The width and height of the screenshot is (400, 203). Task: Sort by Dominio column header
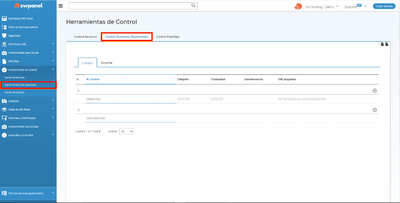point(94,79)
